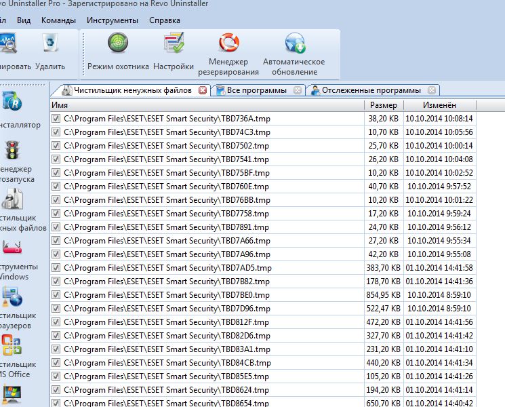The image size is (505, 407).
Task: Select the TBD82D6.tmp file path
Action: (x=167, y=336)
